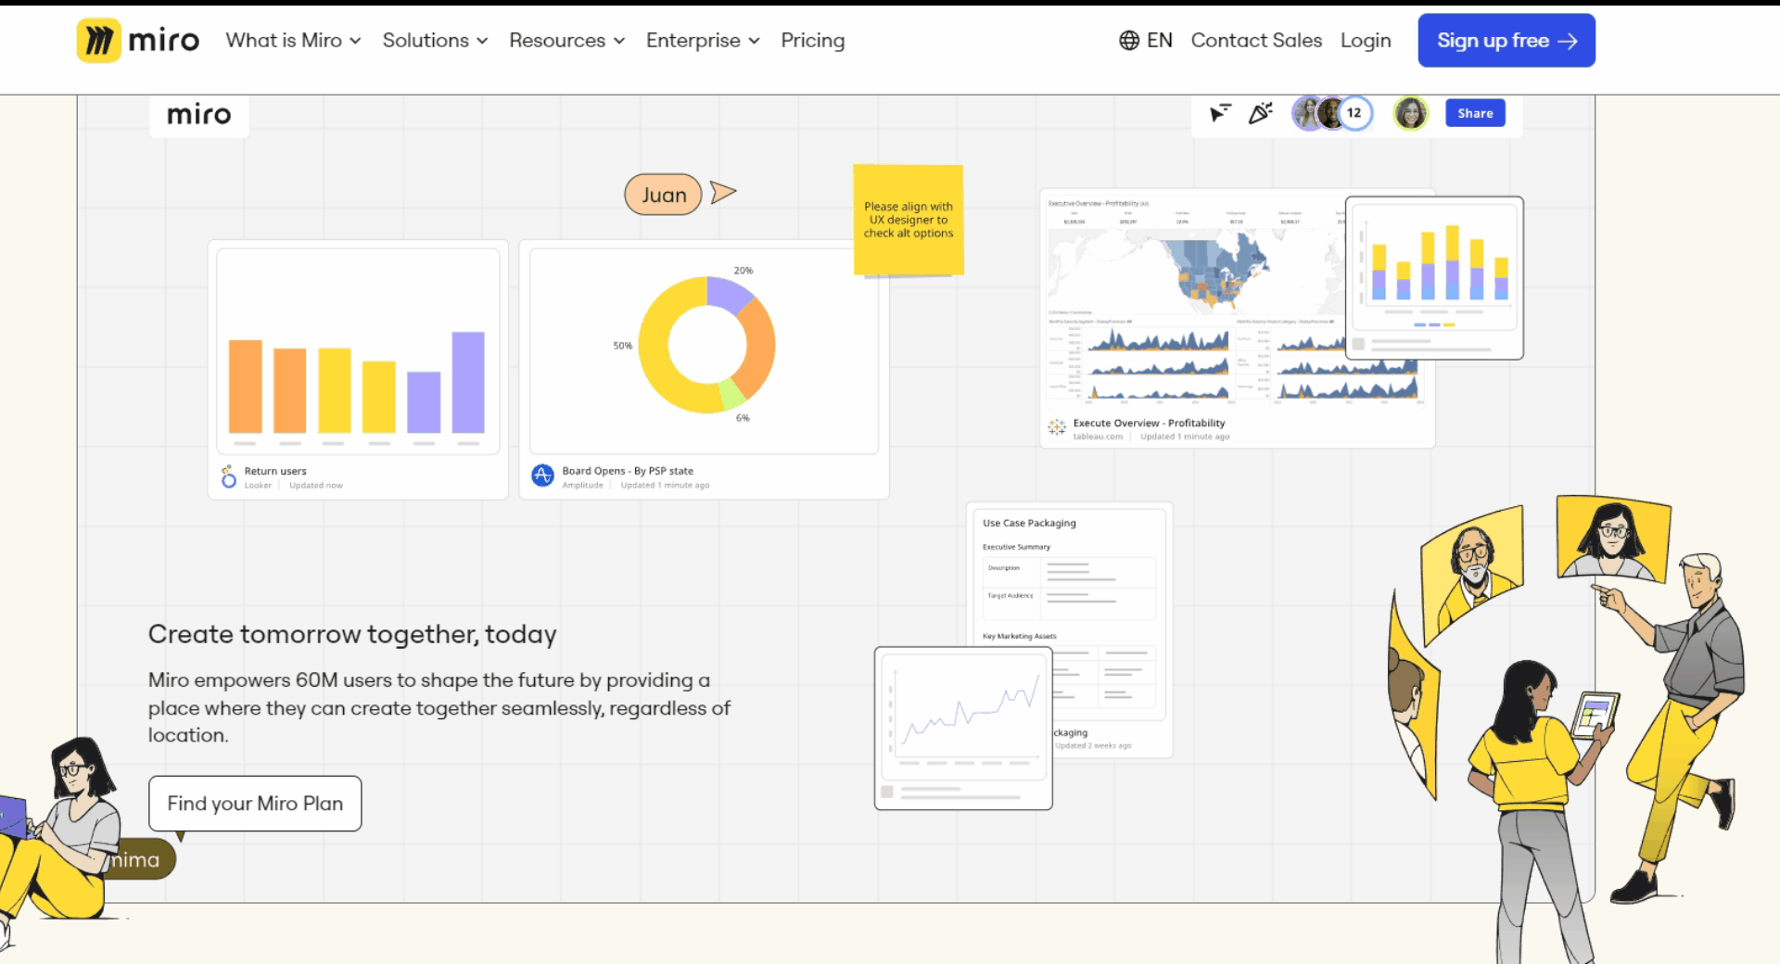This screenshot has width=1780, height=964.
Task: Click the party popper reactions icon
Action: (x=1260, y=113)
